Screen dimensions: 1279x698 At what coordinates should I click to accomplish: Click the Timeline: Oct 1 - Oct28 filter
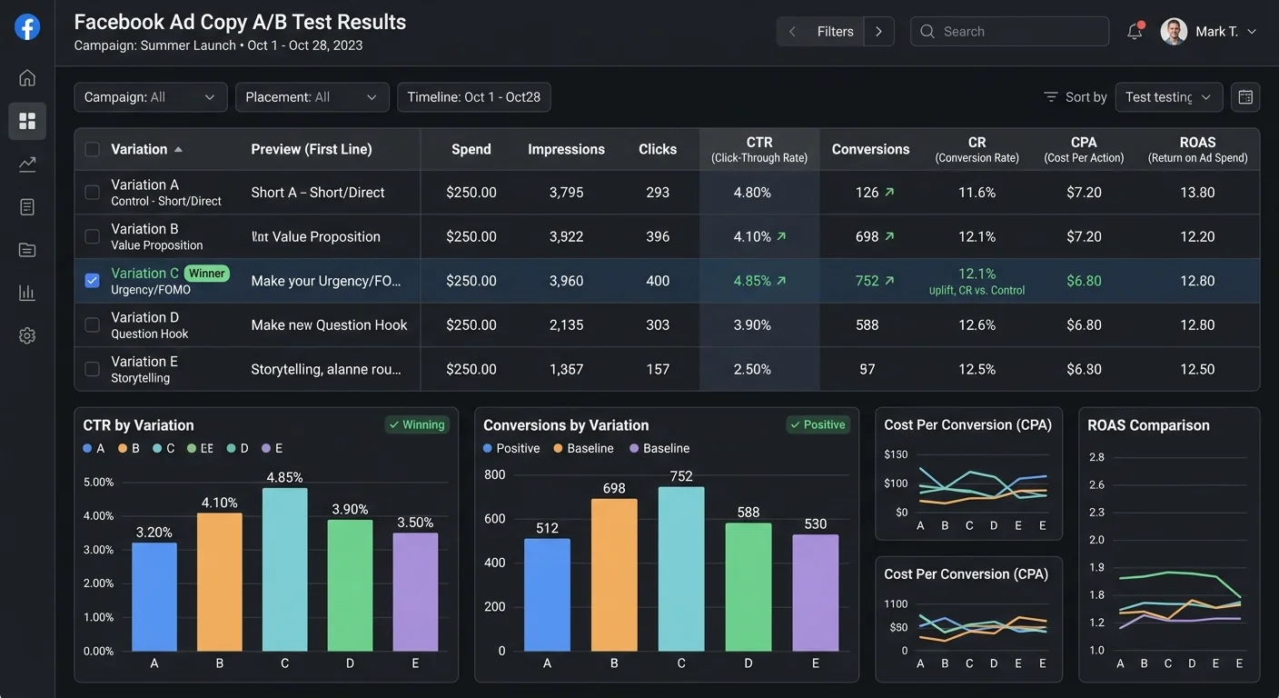click(x=474, y=97)
